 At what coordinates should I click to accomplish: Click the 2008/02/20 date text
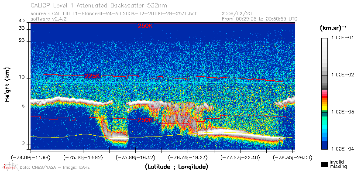(237, 14)
